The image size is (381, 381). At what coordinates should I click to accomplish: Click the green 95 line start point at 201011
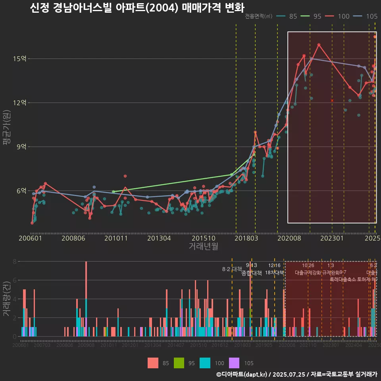[x=113, y=192]
